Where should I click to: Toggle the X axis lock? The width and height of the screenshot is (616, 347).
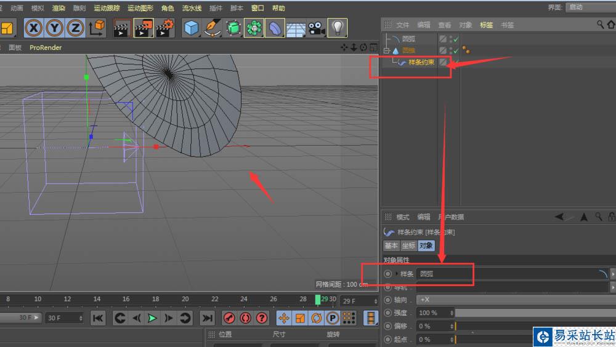pos(34,28)
